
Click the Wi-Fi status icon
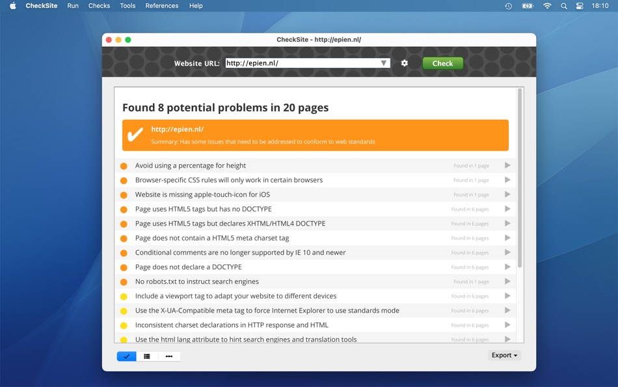(547, 6)
